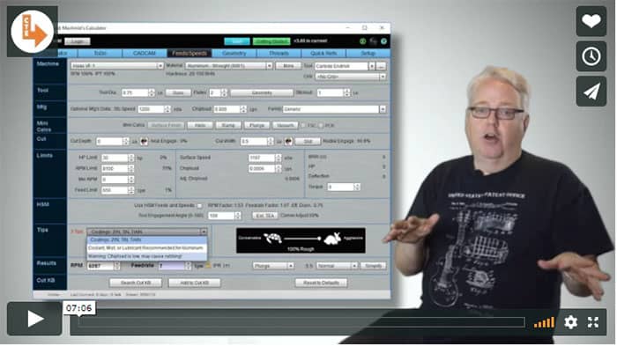Open the Quick Refs tab
617x346 pixels.
tap(323, 53)
